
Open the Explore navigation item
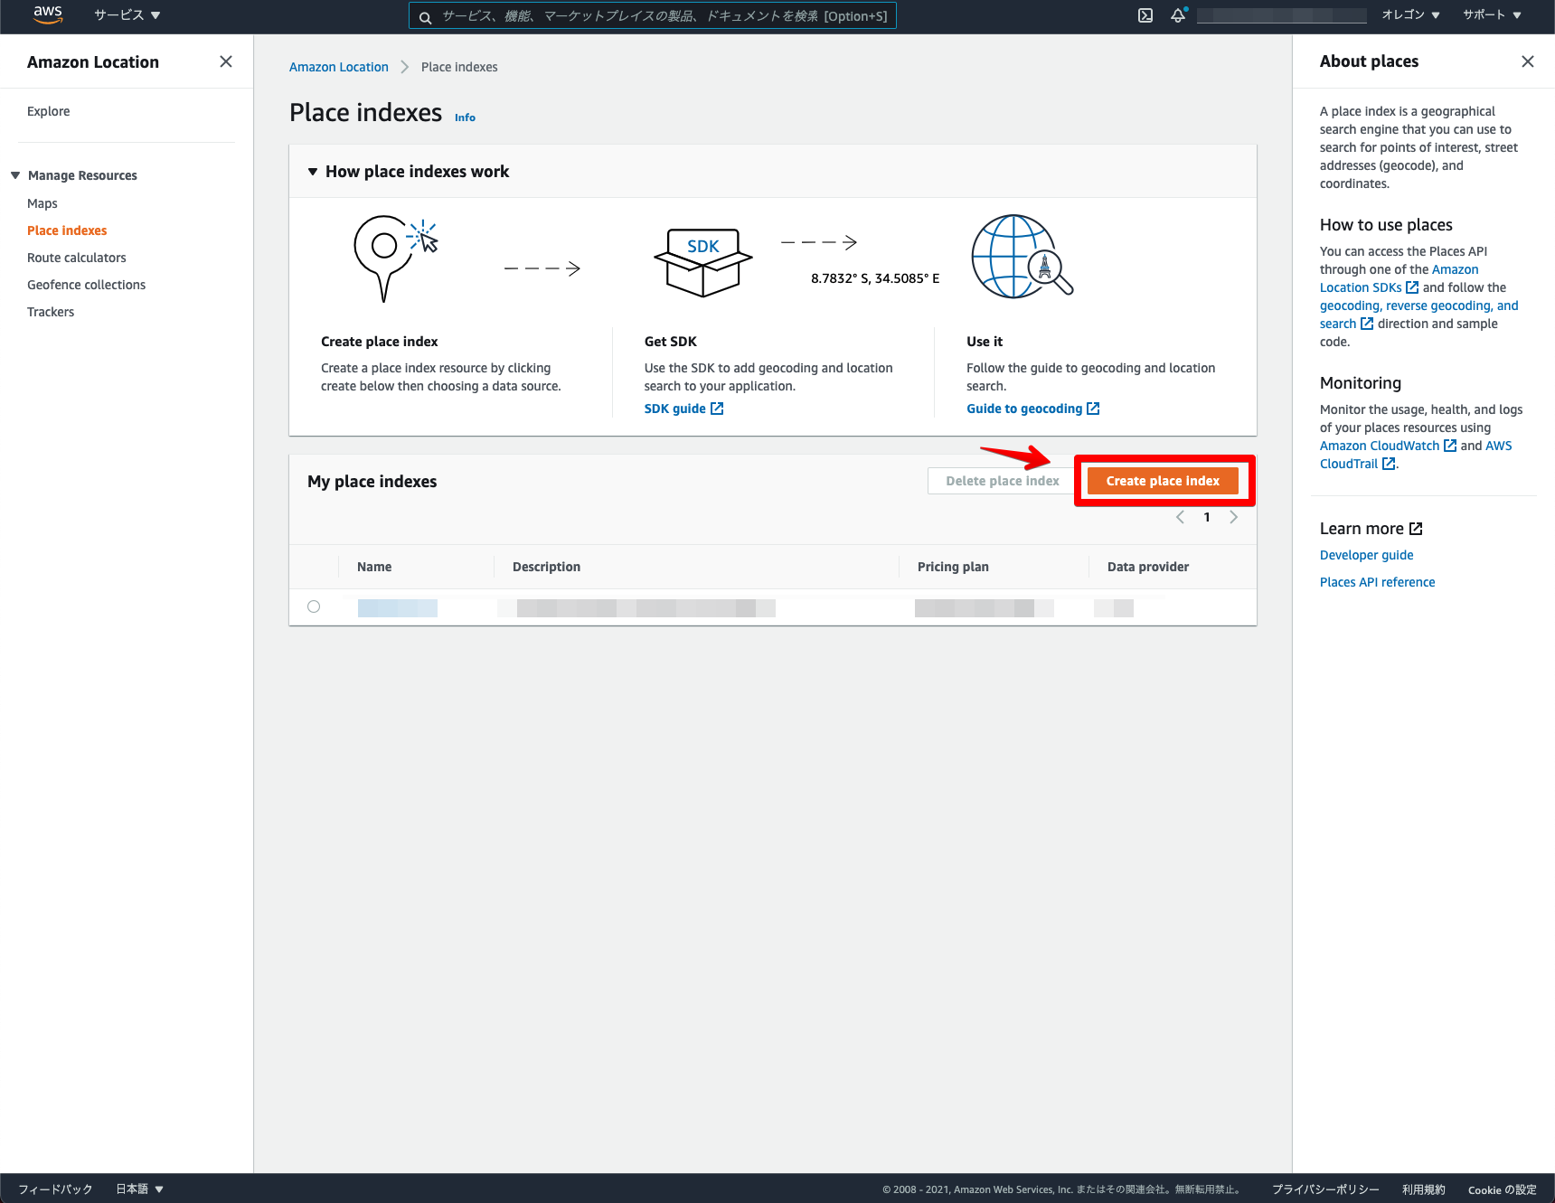pos(48,111)
